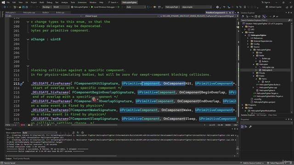Click the wrench icon in Solution Explorer toolbar
This screenshot has height=165, width=294.
[274, 16]
